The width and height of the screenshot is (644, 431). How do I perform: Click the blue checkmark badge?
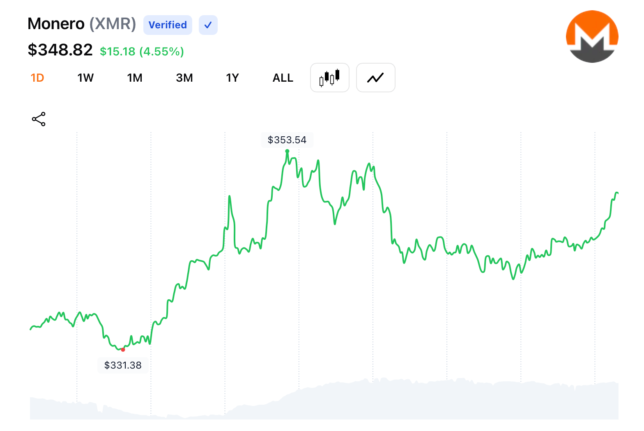[x=208, y=25]
